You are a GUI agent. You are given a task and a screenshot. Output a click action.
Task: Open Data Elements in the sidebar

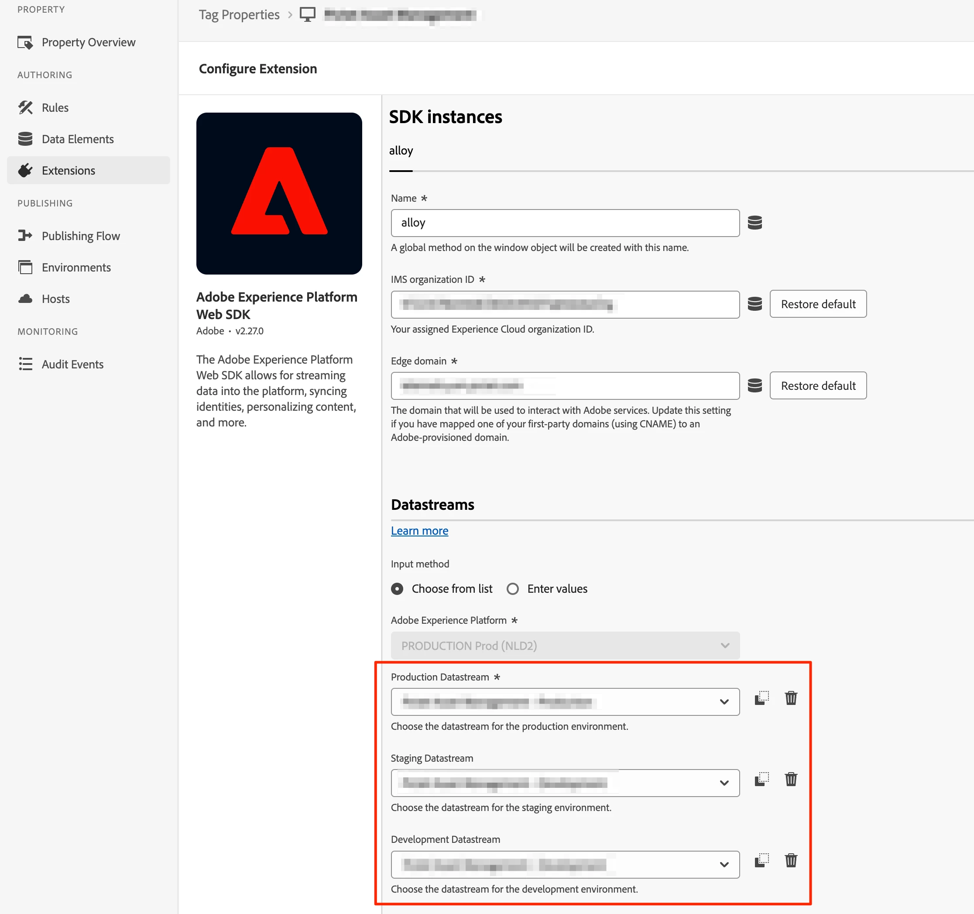(77, 139)
